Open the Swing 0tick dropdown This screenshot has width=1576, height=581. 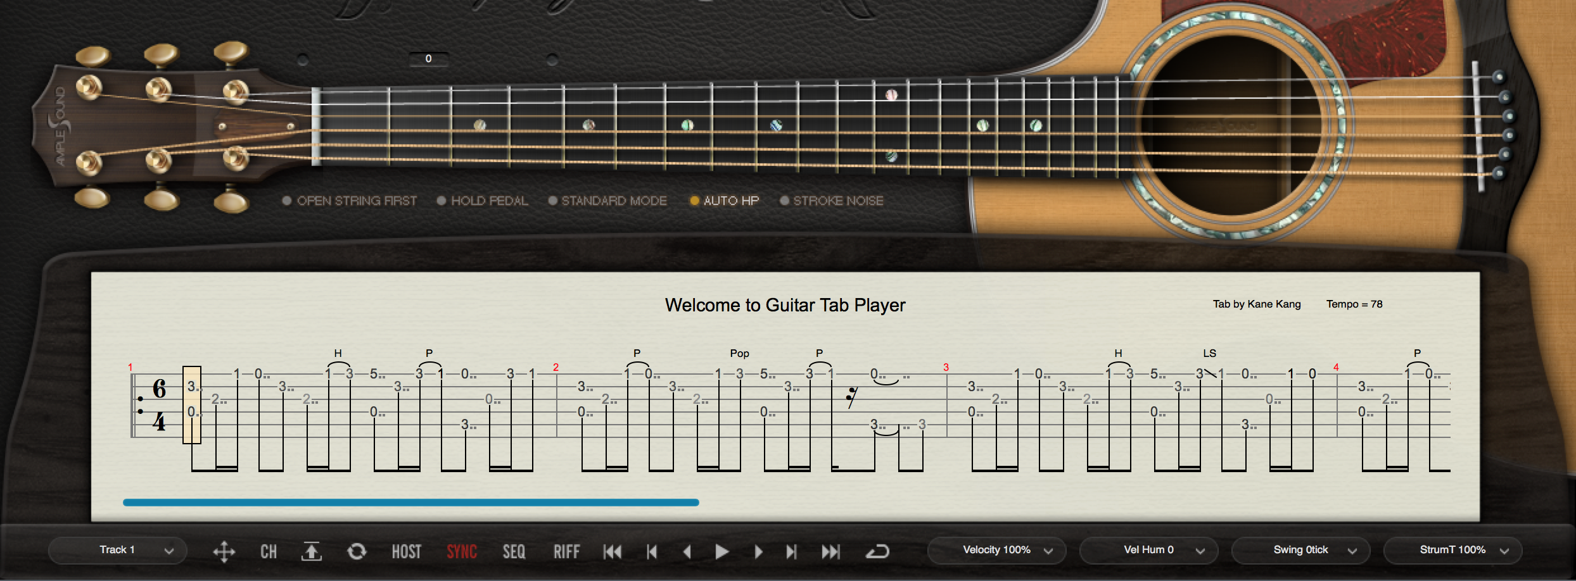click(x=1300, y=549)
